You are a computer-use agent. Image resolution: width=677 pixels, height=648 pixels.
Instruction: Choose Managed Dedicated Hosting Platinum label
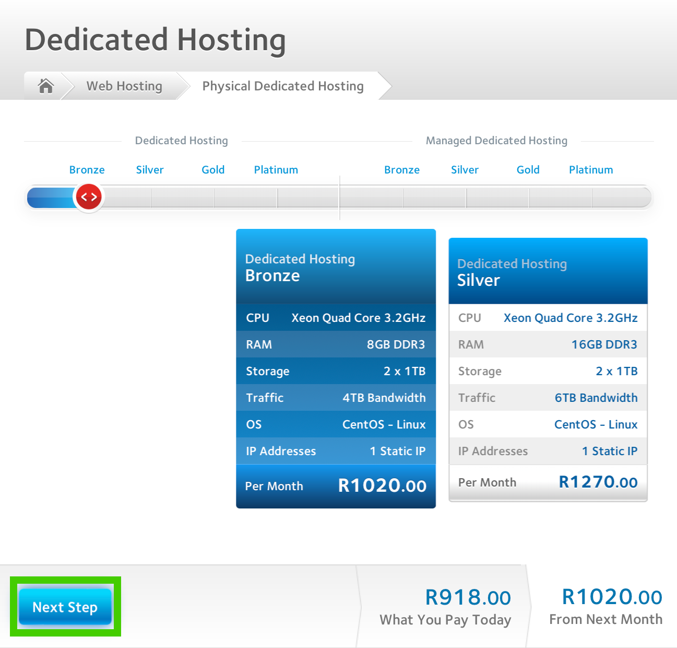point(591,170)
